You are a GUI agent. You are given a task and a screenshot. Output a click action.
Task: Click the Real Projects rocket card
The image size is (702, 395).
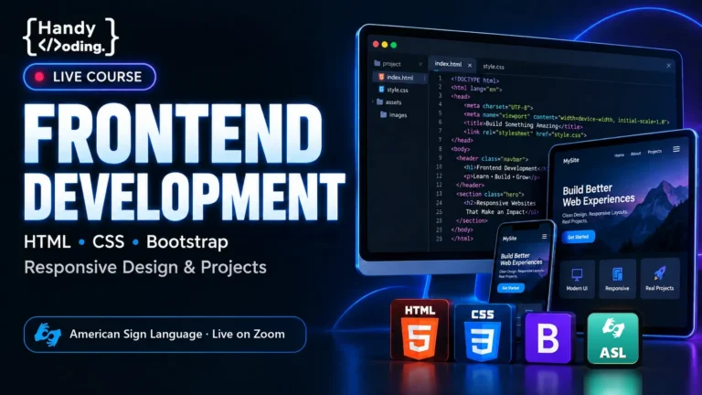point(659,278)
